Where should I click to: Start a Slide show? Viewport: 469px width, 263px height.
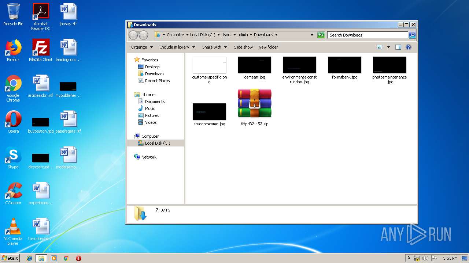tap(243, 47)
